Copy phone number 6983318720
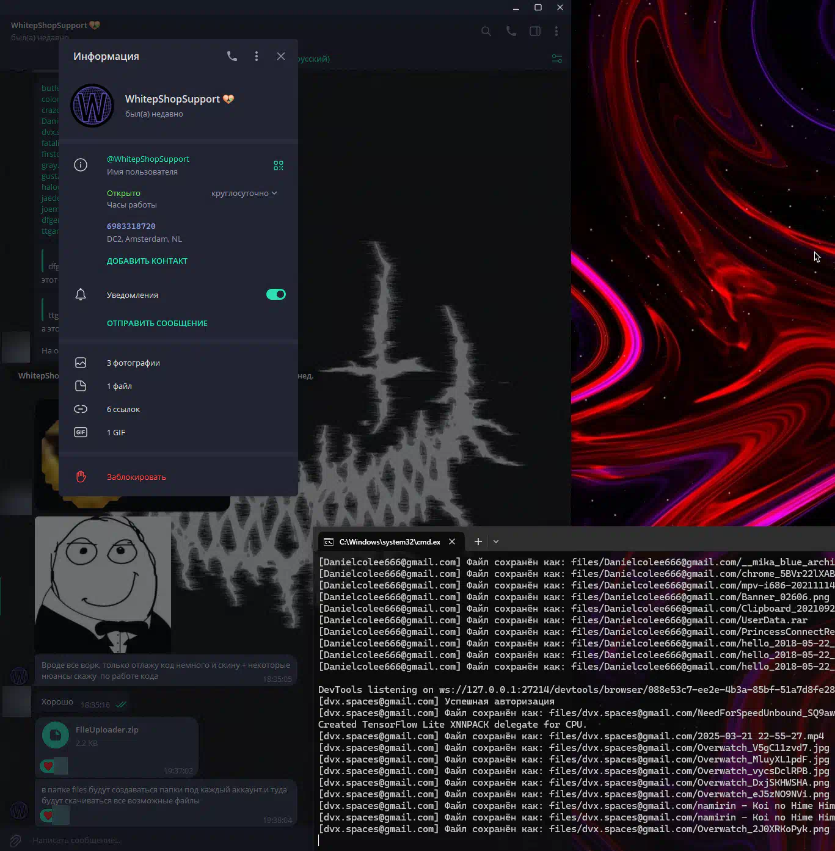Viewport: 835px width, 851px height. (131, 226)
